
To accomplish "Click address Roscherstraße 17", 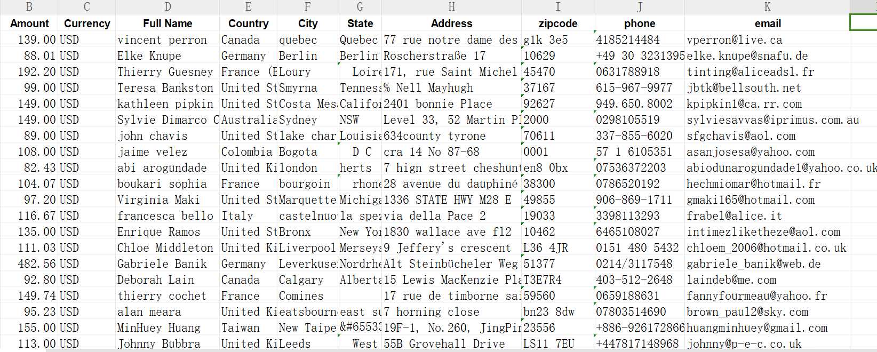I will click(451, 55).
